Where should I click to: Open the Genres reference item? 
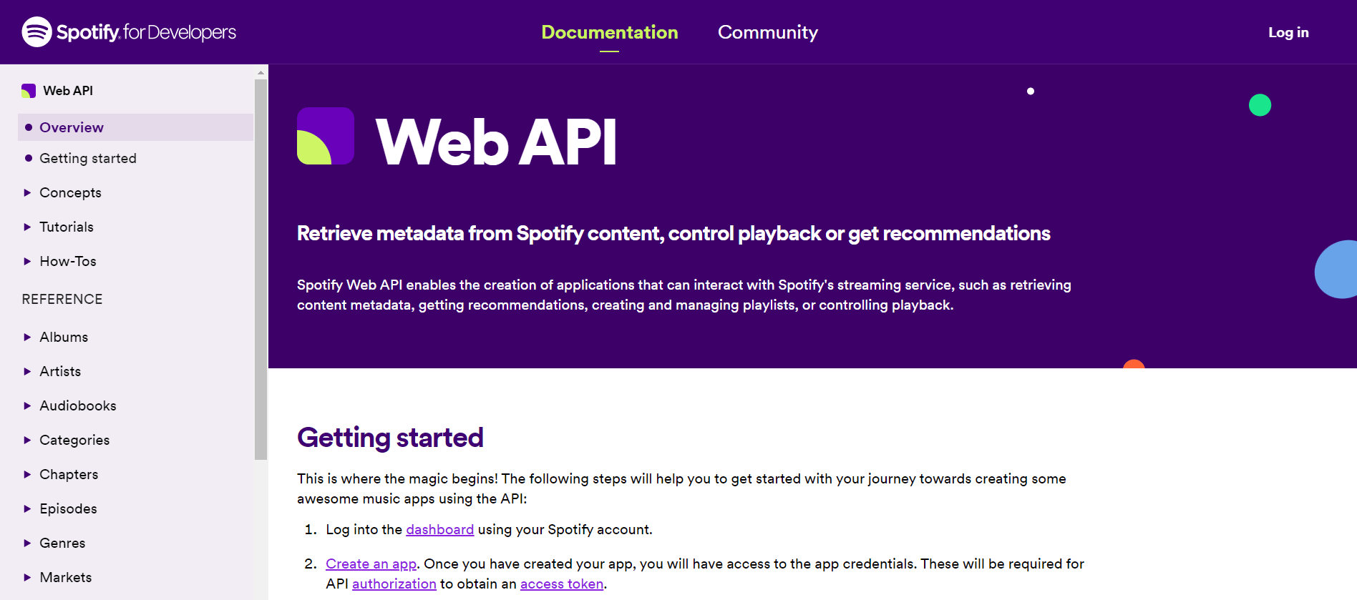(62, 543)
